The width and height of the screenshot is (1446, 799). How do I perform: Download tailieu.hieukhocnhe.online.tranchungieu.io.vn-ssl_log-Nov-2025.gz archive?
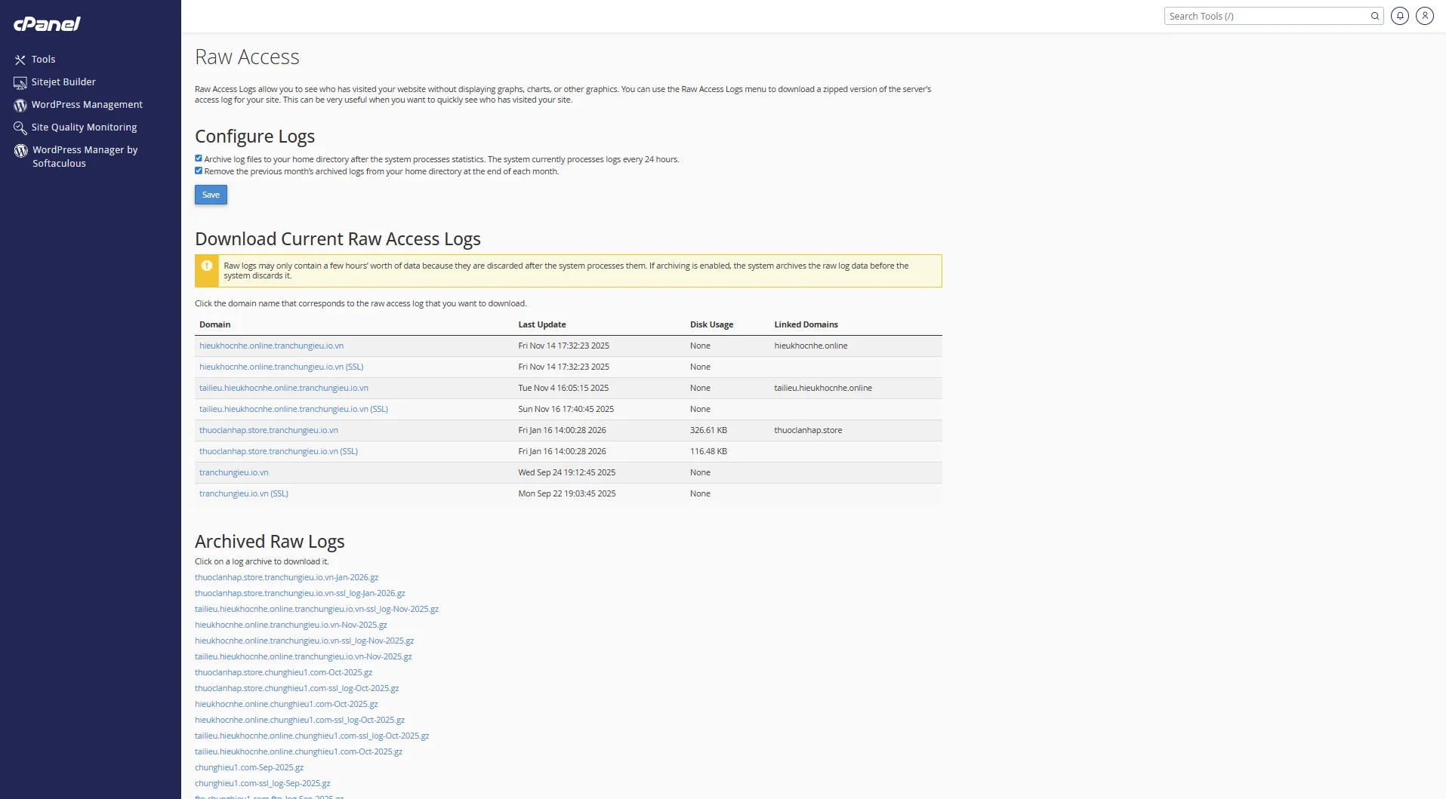click(x=316, y=609)
